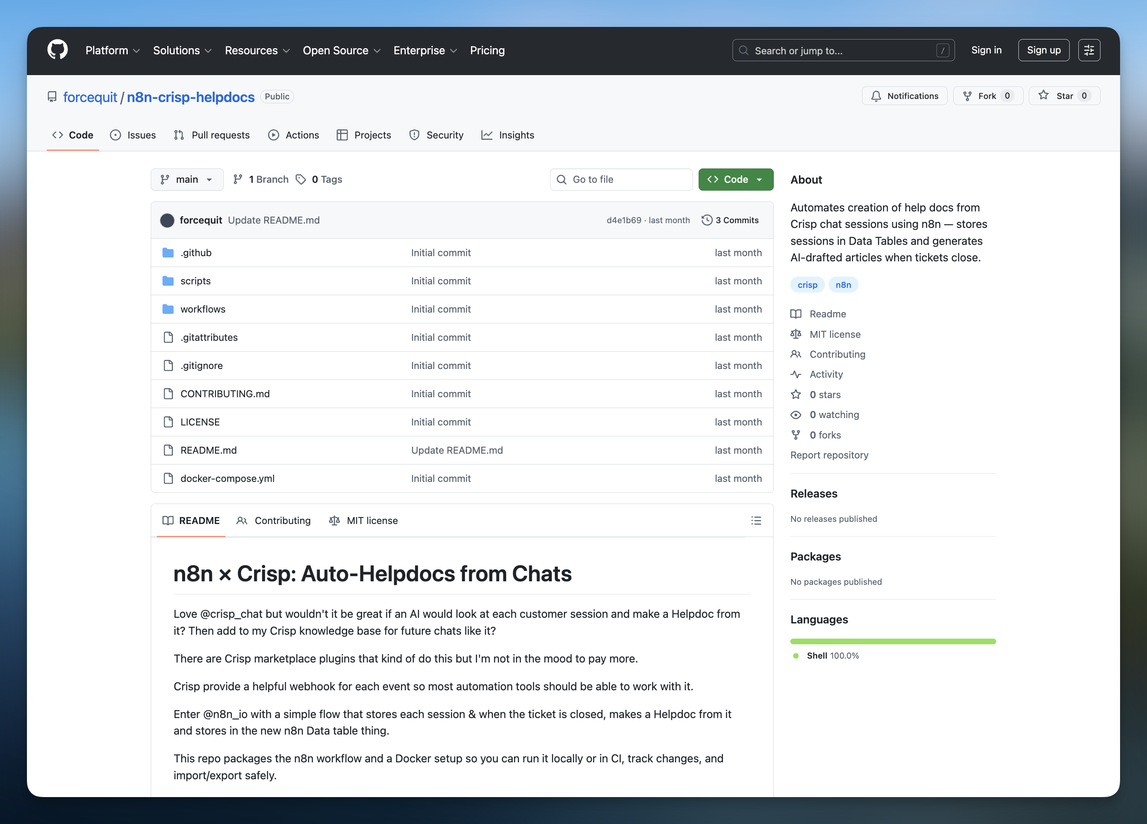The width and height of the screenshot is (1147, 824).
Task: Click the Contributing people icon
Action: (796, 354)
